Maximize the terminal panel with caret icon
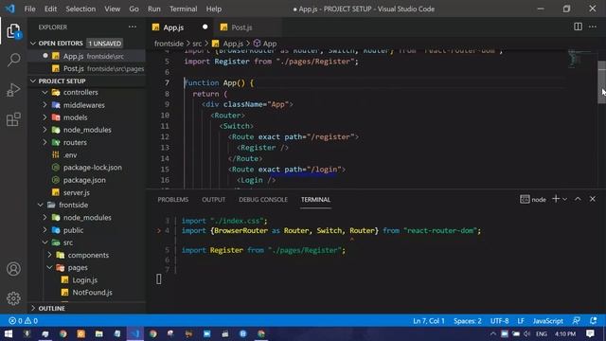Viewport: 606px width, 341px height. [x=578, y=199]
